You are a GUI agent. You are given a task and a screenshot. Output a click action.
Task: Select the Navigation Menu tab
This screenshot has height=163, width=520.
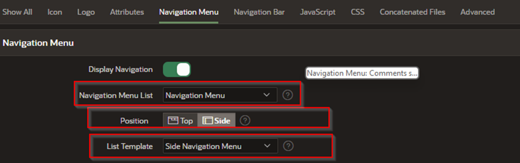[x=189, y=12]
